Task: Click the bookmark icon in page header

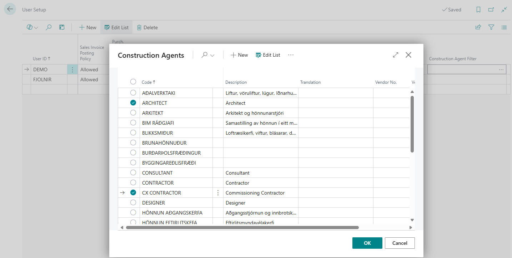Action: click(x=478, y=10)
